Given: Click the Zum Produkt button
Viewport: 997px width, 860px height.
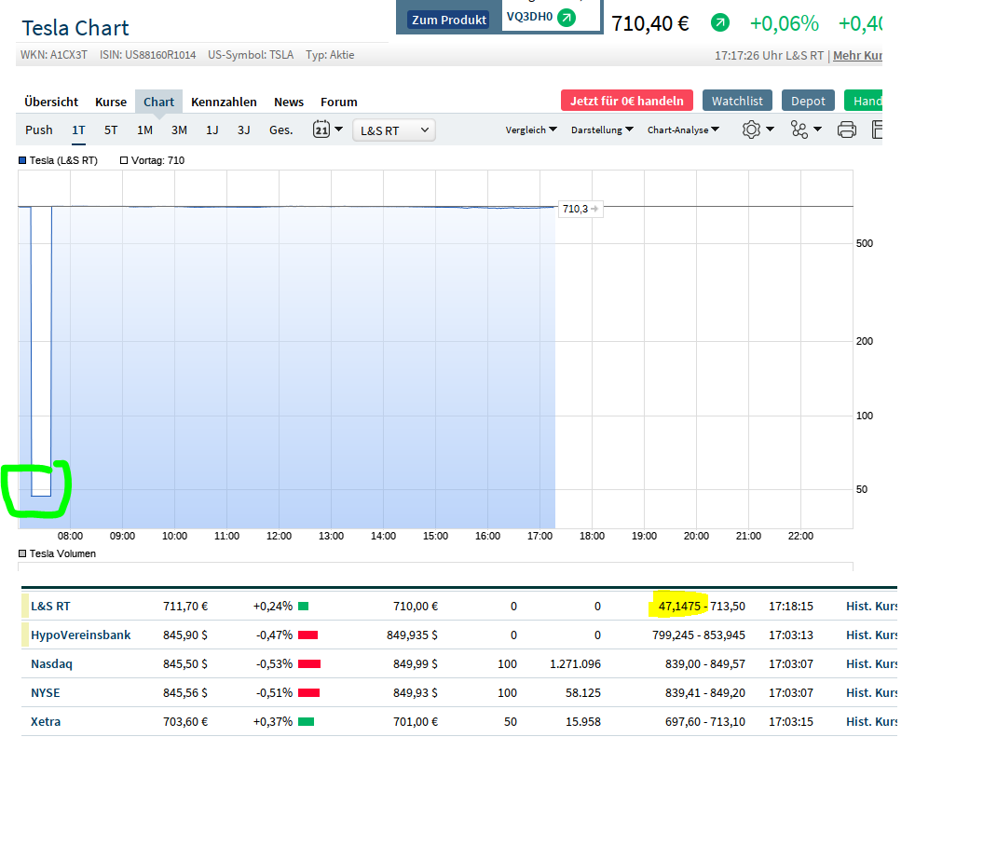Looking at the screenshot, I should click(449, 20).
